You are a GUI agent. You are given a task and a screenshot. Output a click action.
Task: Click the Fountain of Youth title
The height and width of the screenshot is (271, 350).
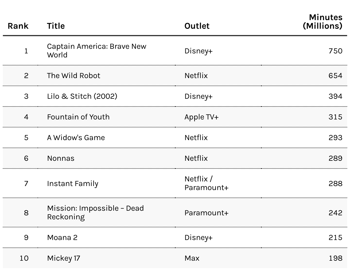78,117
